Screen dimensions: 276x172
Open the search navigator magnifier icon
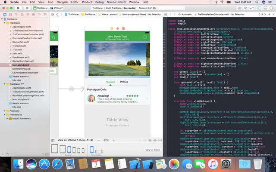16,14
